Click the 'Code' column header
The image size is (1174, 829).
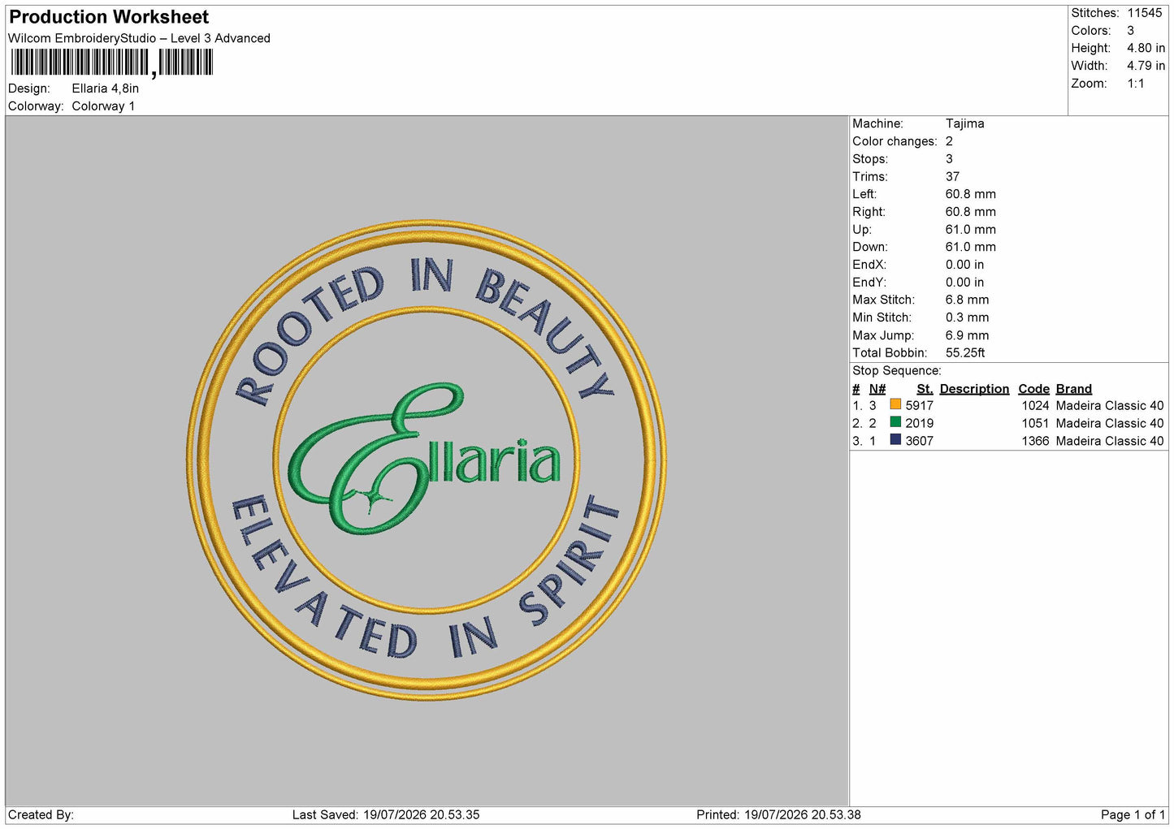point(1033,389)
